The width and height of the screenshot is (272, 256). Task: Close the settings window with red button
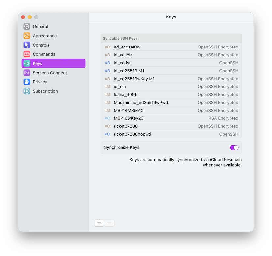[23, 17]
